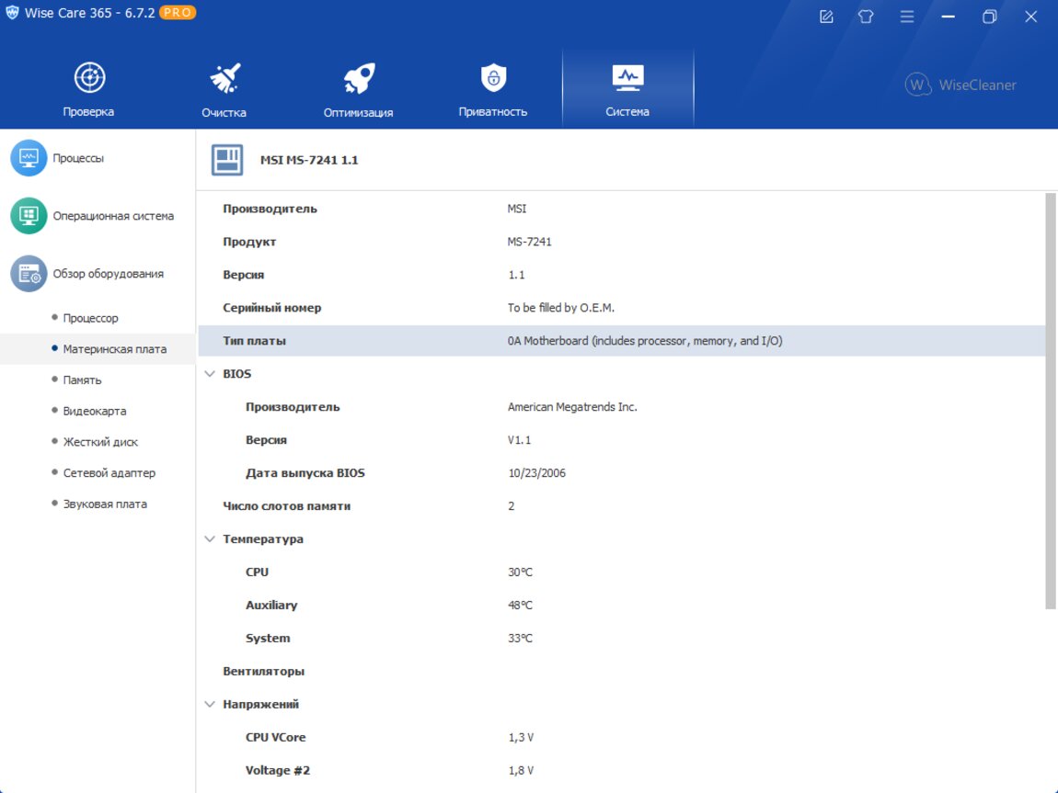Collapse the BIOS section
This screenshot has width=1058, height=793.
click(210, 374)
